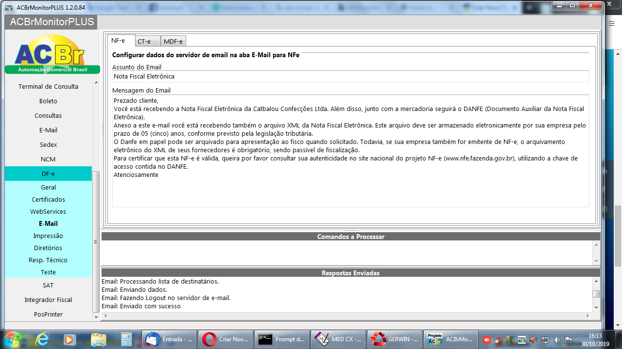Click the ACBr Automação Comercial logo
This screenshot has height=349, width=622.
52,54
